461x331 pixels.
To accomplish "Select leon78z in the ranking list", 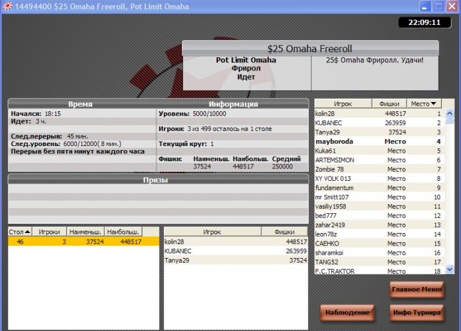I will (379, 234).
